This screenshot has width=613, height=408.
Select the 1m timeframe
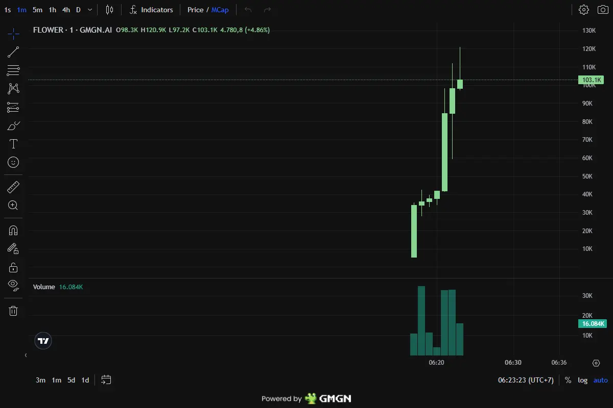(x=21, y=10)
